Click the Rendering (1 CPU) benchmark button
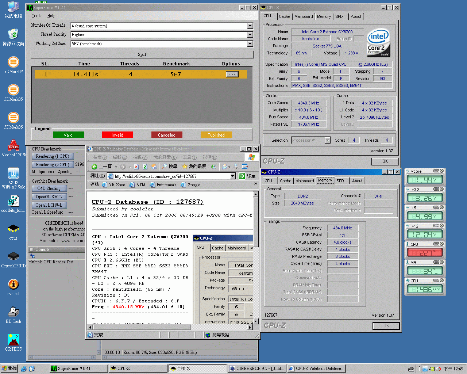 (53, 156)
